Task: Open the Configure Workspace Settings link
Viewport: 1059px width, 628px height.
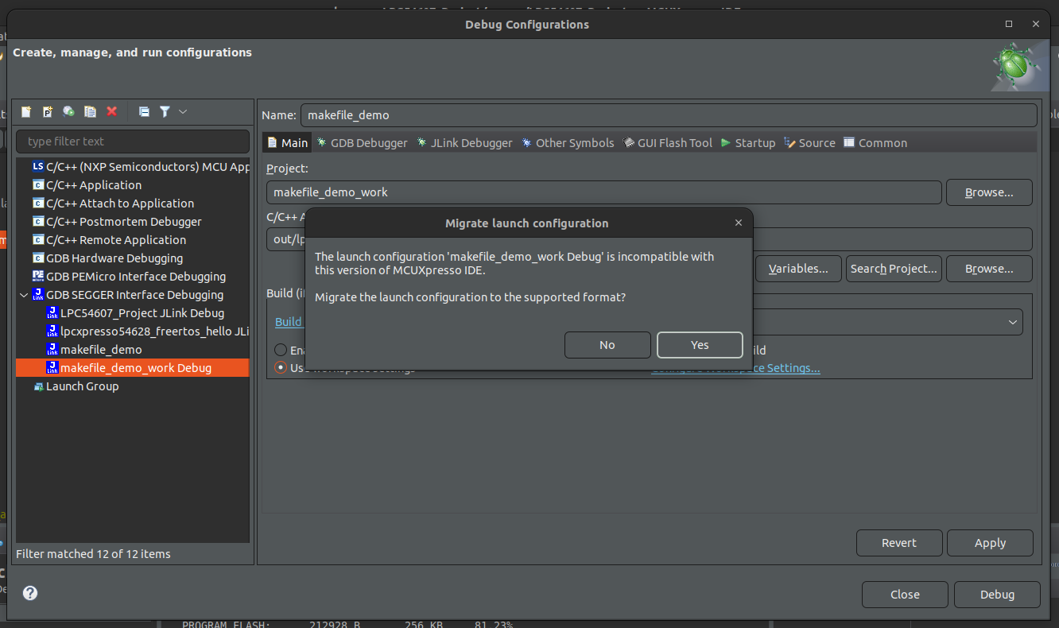Action: tap(735, 368)
